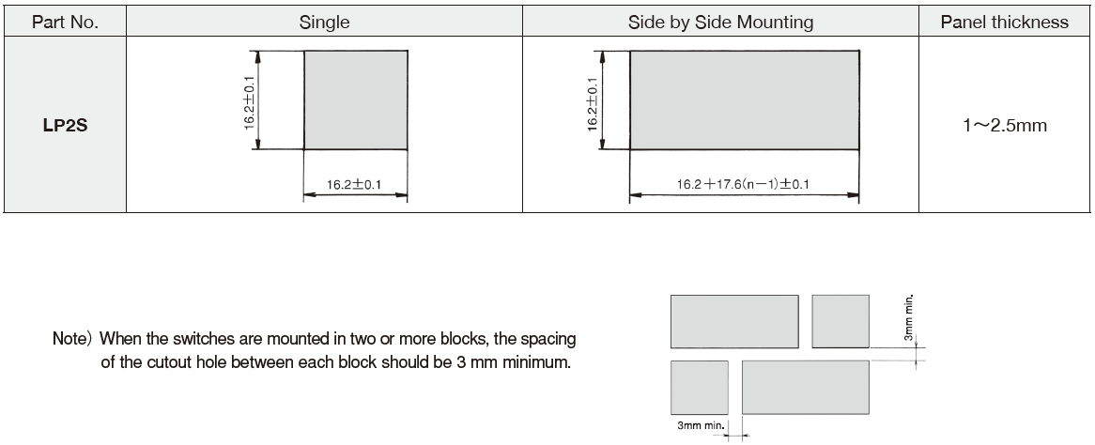Click the Side by Side Mounting header
Screen dimensions: 1095x445
[720, 22]
